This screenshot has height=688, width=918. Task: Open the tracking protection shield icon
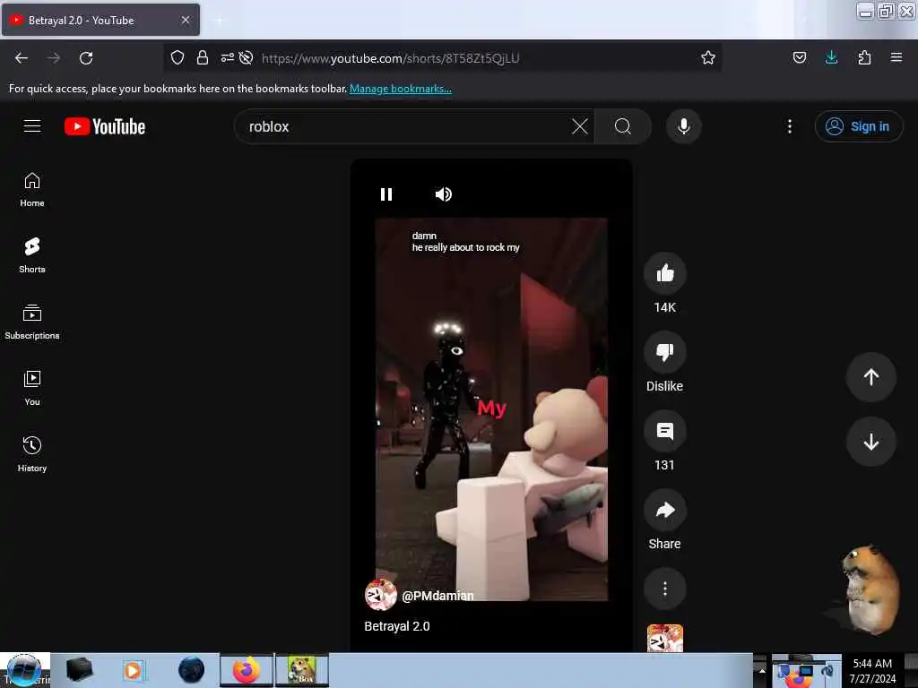(x=178, y=57)
